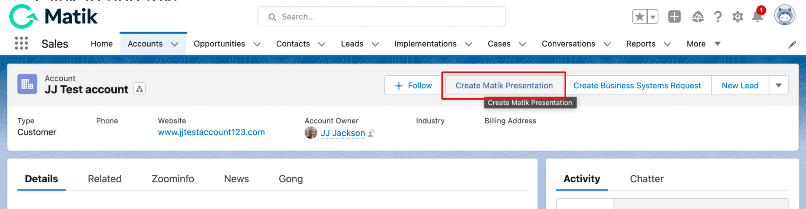Open the Conversations nav tab

click(x=568, y=44)
